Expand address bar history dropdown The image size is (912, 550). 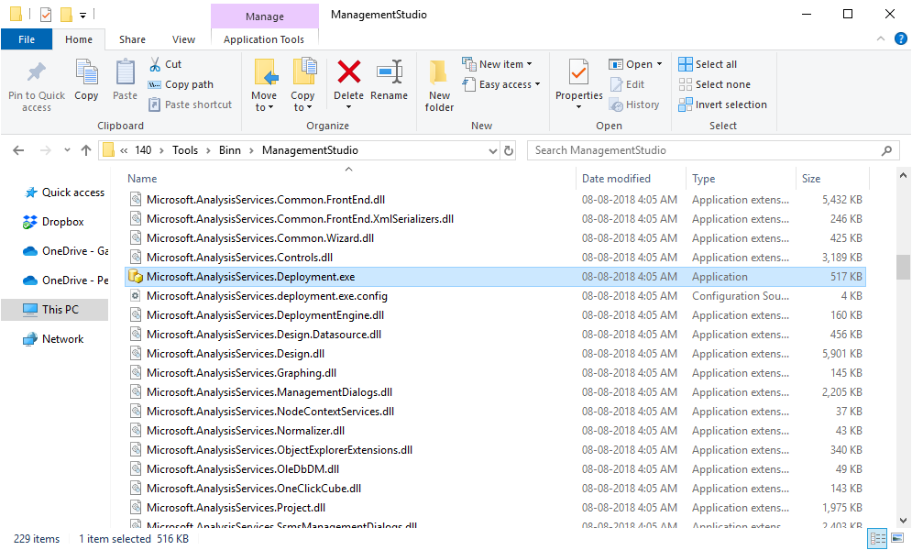coord(492,150)
